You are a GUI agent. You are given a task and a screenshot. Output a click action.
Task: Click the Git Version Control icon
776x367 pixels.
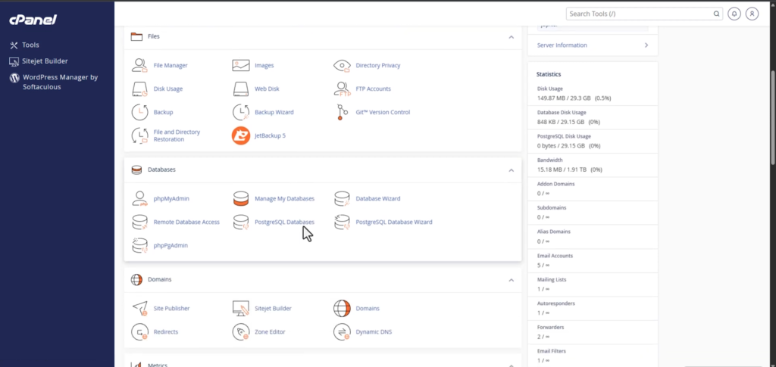click(343, 112)
